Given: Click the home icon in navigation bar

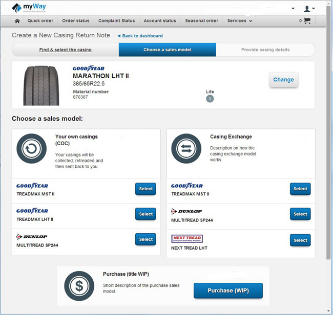Looking at the screenshot, I should pos(17,21).
